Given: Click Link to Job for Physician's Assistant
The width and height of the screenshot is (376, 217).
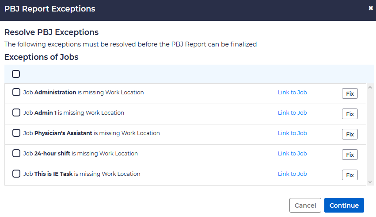Looking at the screenshot, I should coord(292,133).
